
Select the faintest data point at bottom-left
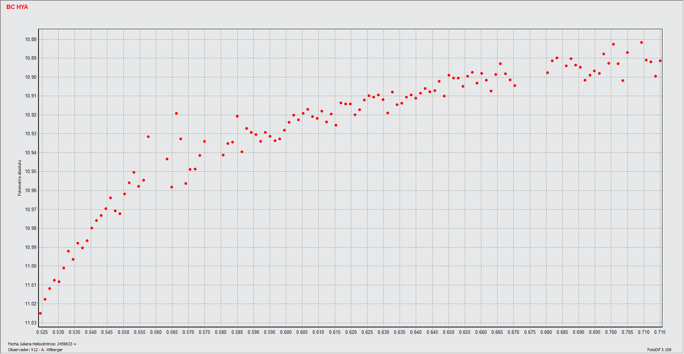pos(40,313)
